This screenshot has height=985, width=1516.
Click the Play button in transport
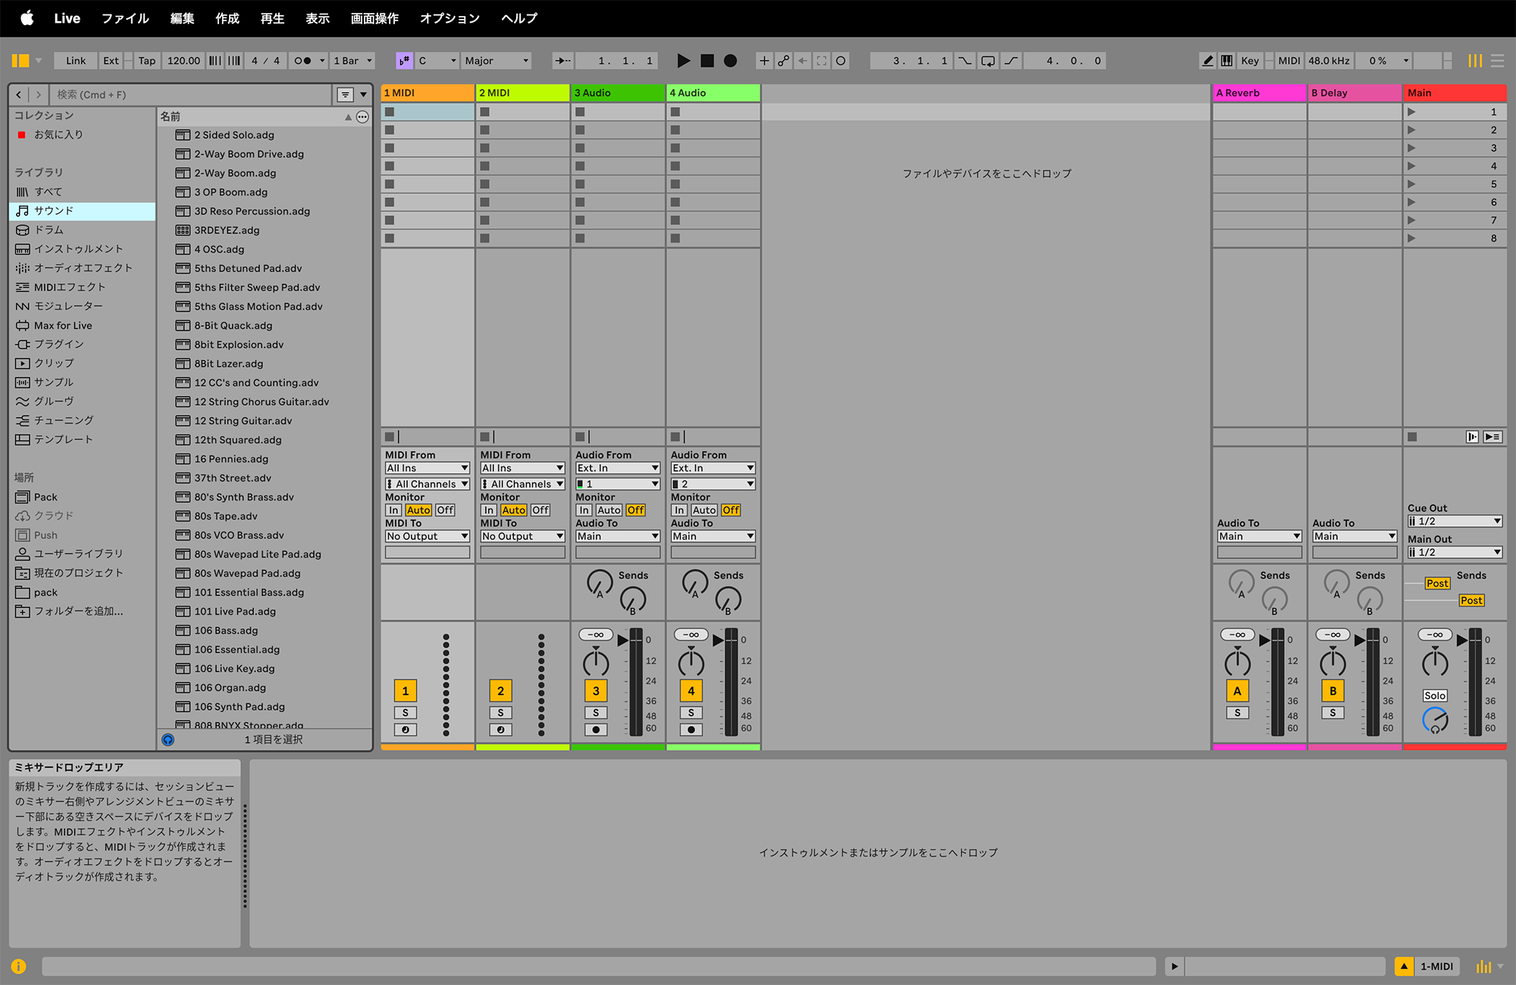(683, 61)
